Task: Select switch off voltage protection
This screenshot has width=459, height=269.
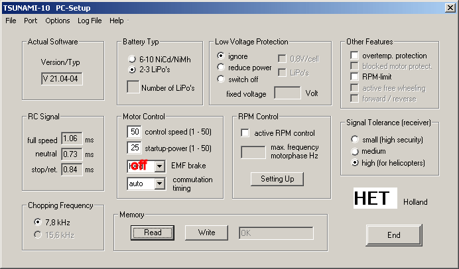Action: (x=221, y=79)
